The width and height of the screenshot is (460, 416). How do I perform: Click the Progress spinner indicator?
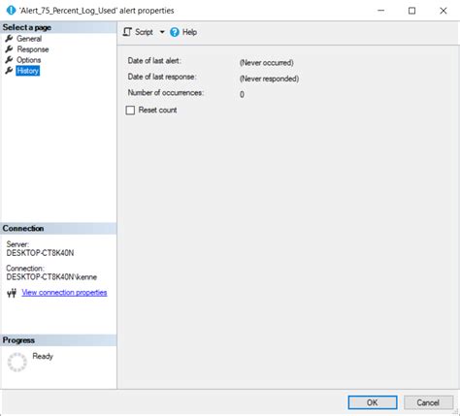(x=16, y=363)
